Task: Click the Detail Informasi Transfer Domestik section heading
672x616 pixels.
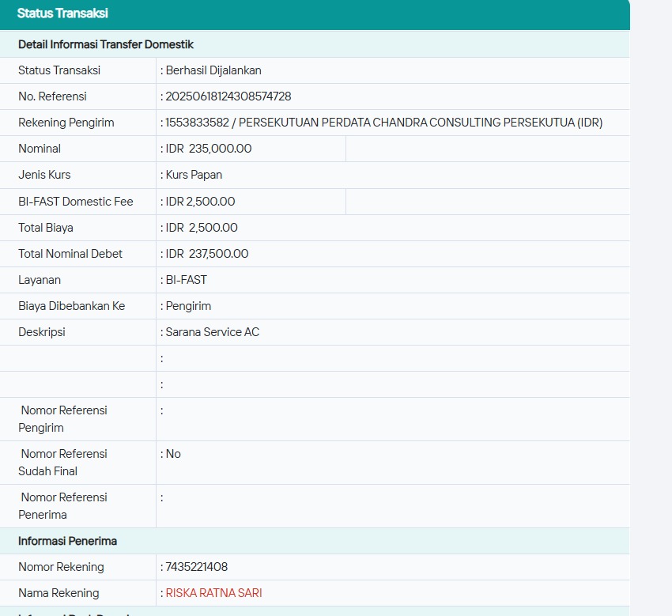Action: 106,44
